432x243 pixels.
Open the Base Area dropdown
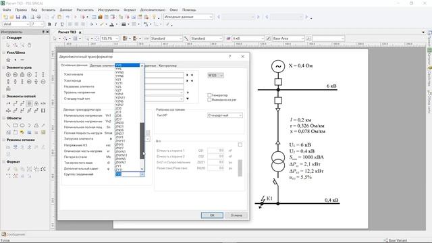[x=302, y=38]
